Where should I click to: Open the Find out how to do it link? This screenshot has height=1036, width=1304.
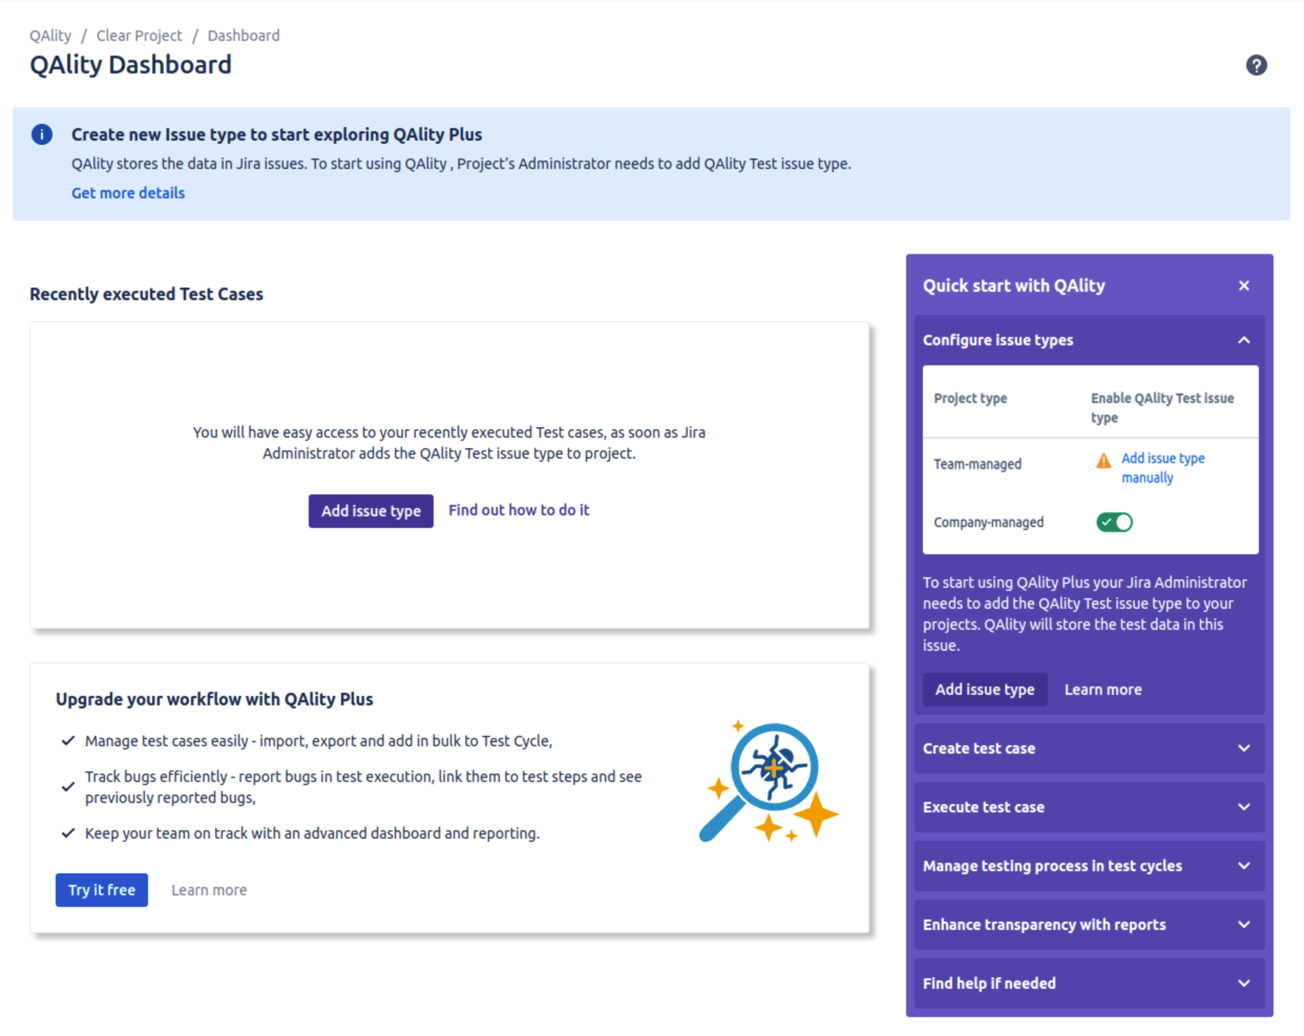tap(518, 510)
